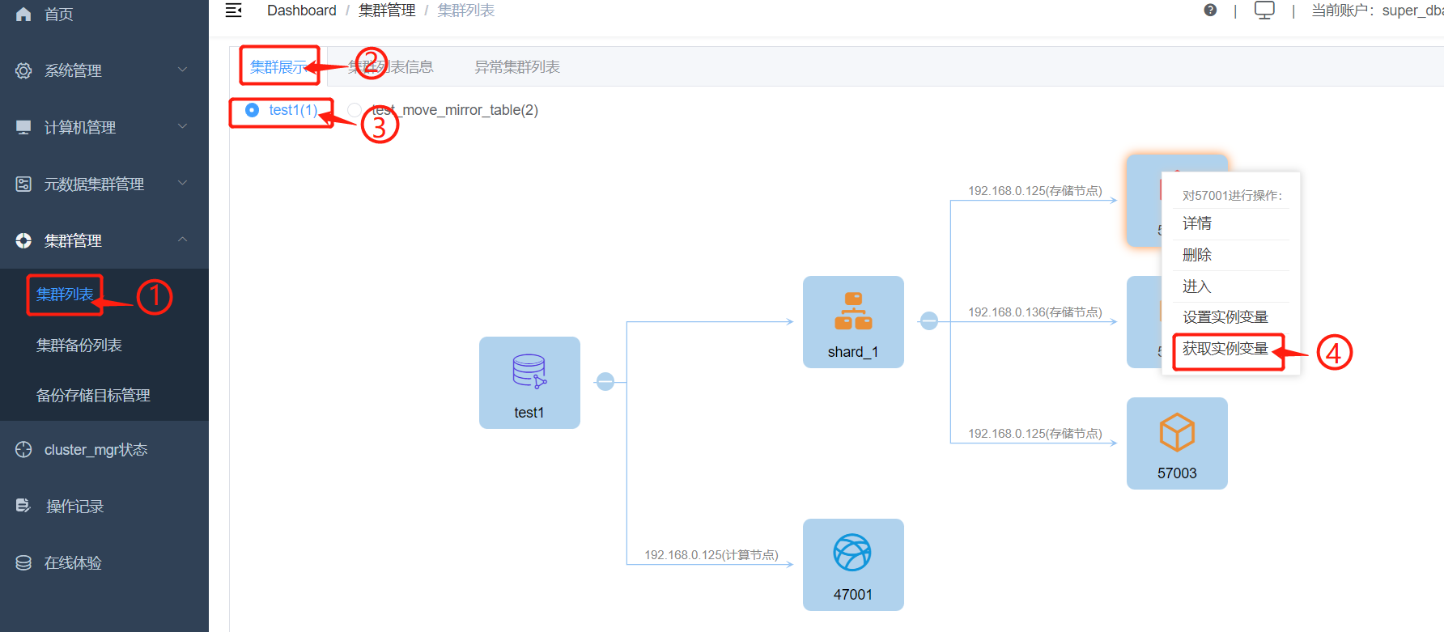Choose 获取实例变量 from context menu

point(1225,349)
